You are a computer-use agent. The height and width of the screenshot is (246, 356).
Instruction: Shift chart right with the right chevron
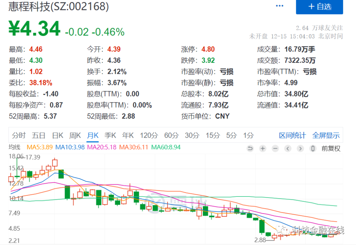pyautogui.click(x=300, y=149)
